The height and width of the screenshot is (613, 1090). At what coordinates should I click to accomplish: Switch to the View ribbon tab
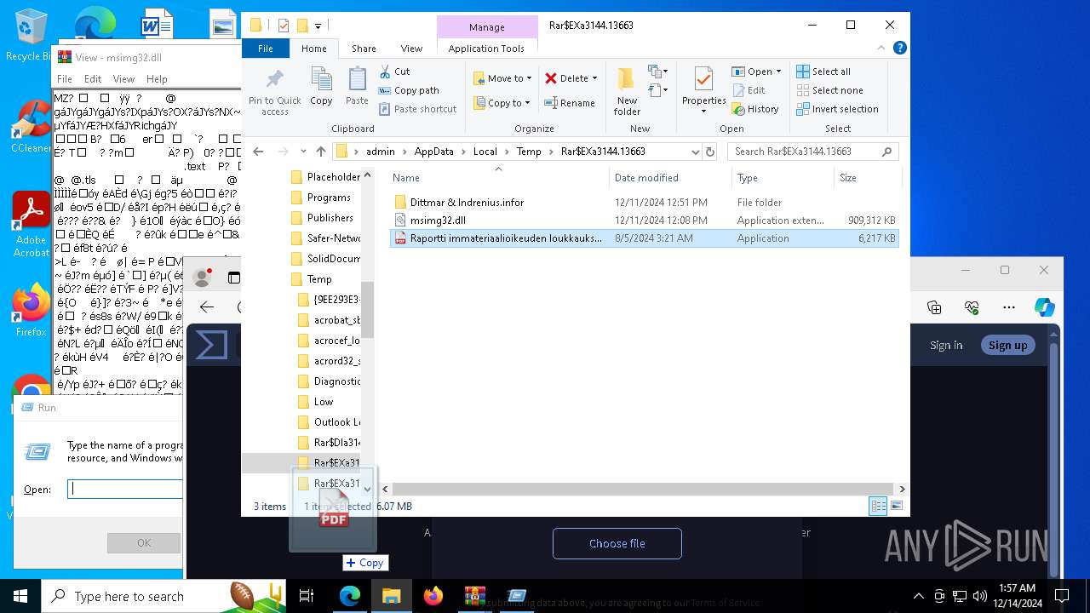411,49
